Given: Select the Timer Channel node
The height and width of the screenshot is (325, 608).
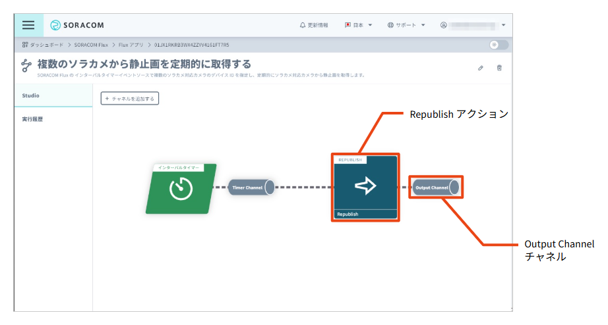Looking at the screenshot, I should tap(251, 187).
